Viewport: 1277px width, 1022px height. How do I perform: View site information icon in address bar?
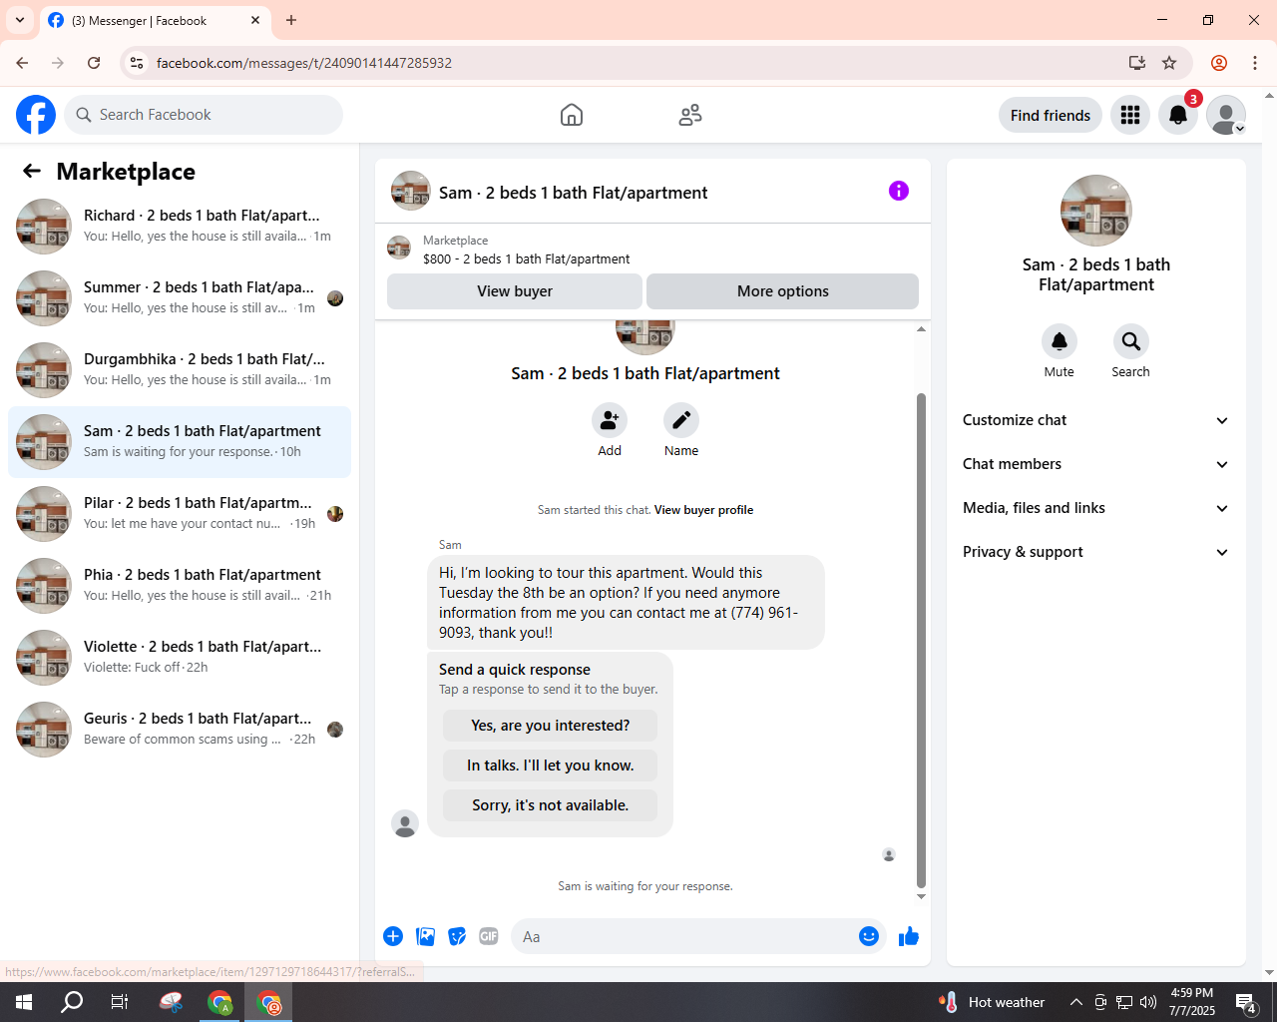[x=138, y=63]
